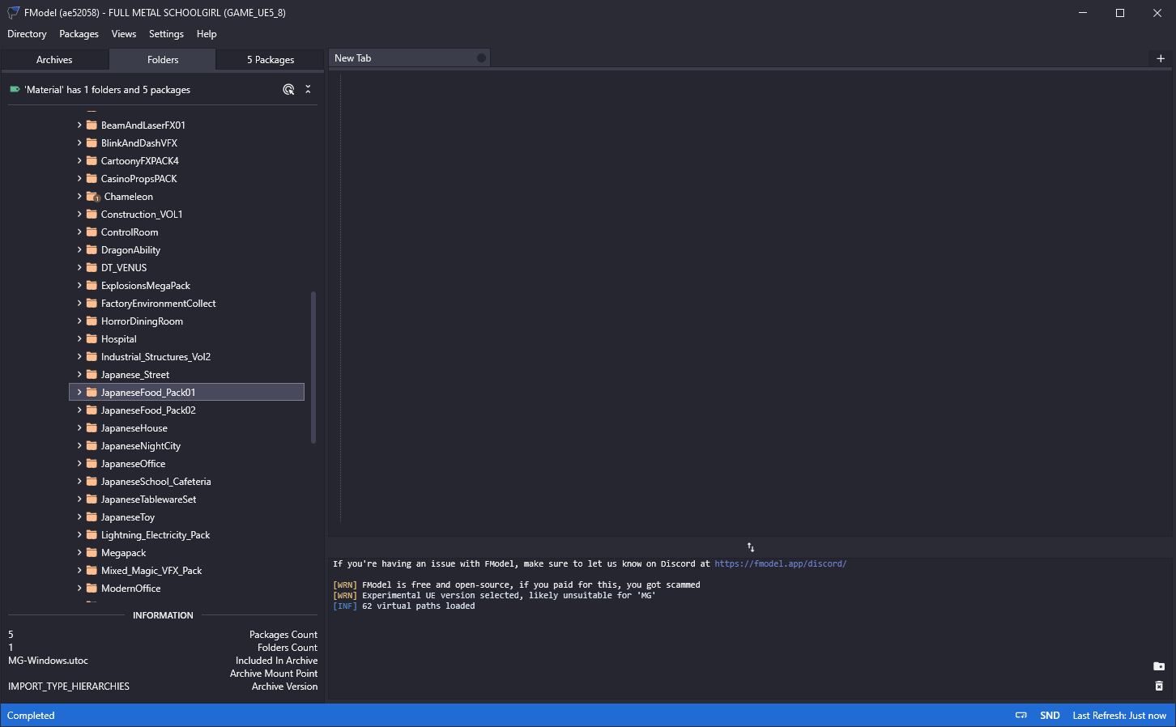This screenshot has height=727, width=1176.
Task: Click the folder icon beside DT_VENUS
Action: [92, 268]
